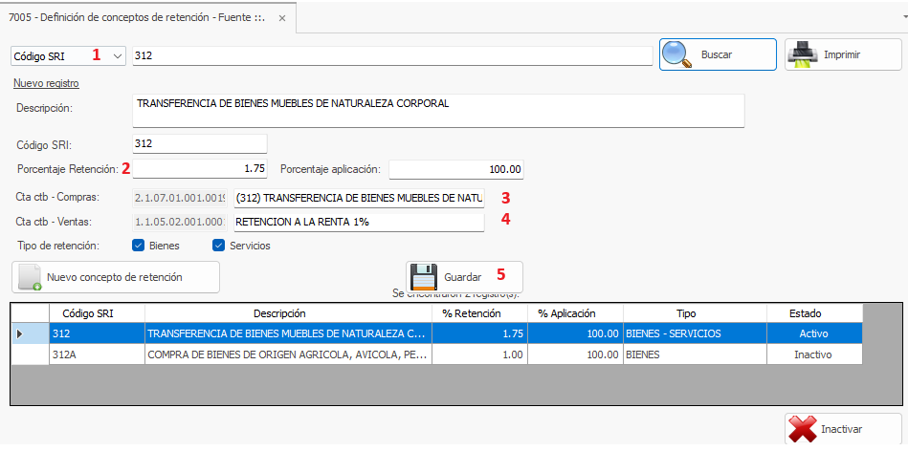Switch to the 7005 Definición de conceptos tab

pos(139,18)
